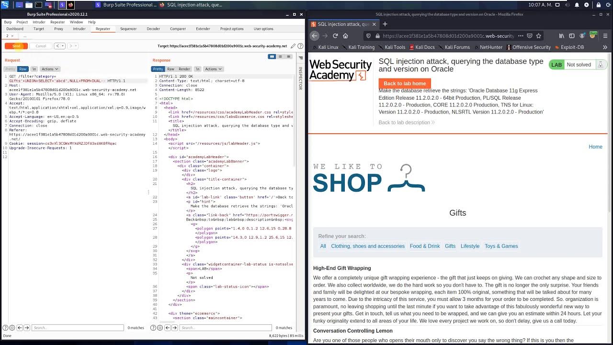This screenshot has width=613, height=345.
Task: Focus the Request search field
Action: [x=78, y=328]
